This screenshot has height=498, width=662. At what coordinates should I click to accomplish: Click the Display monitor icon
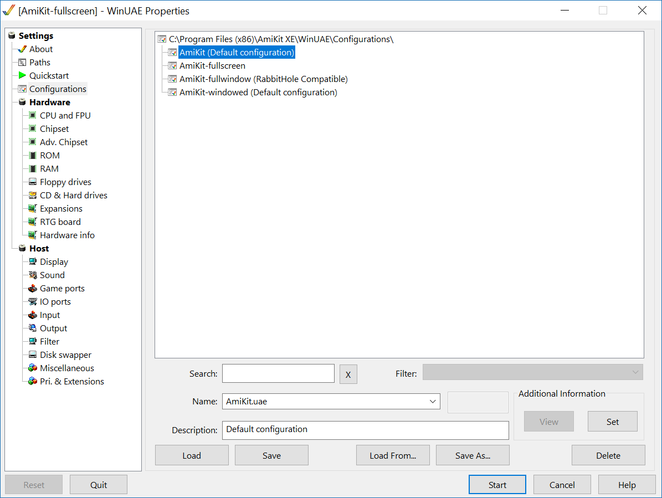point(33,261)
